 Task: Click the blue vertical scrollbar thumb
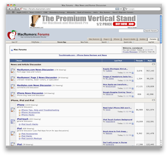[x=161, y=29]
